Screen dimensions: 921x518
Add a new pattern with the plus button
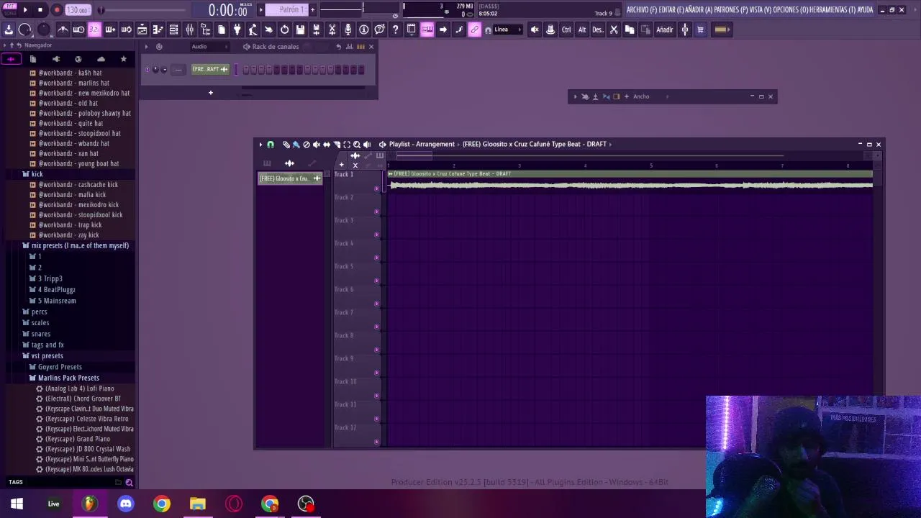point(312,9)
